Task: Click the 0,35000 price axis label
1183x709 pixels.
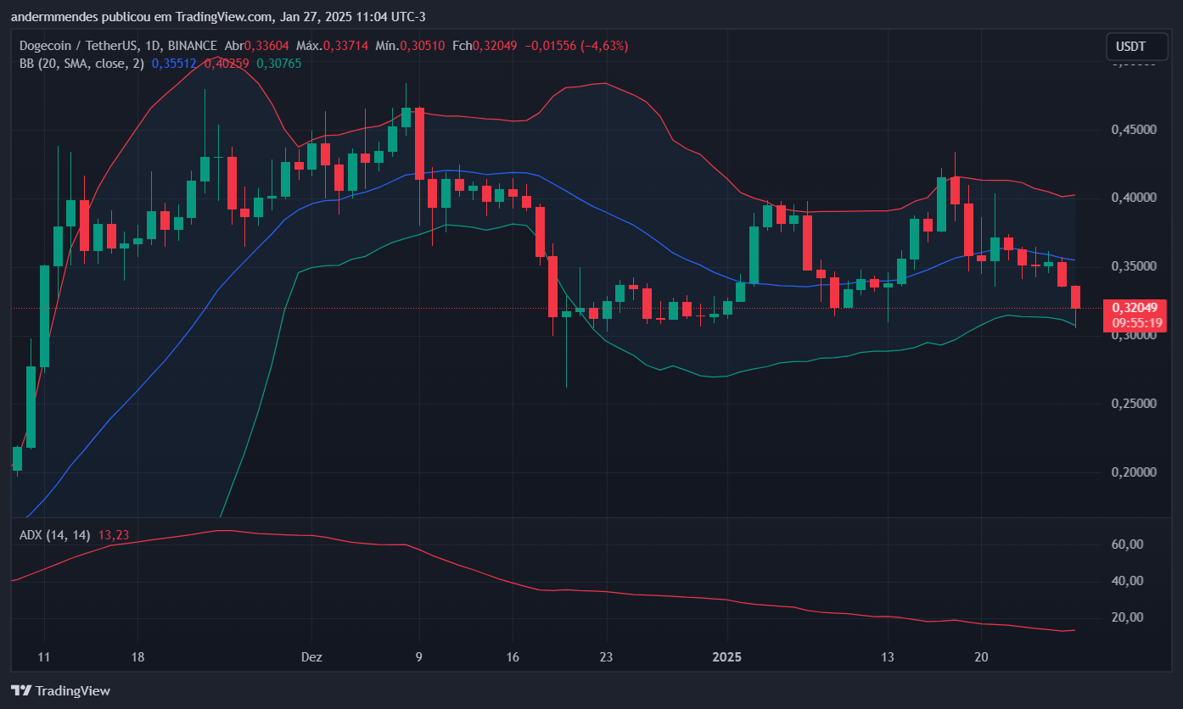Action: pyautogui.click(x=1134, y=266)
